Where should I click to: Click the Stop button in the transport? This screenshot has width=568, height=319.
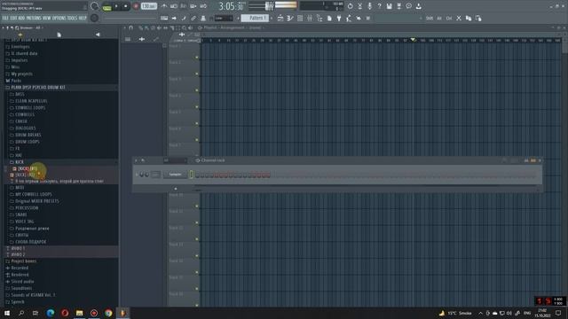[125, 6]
